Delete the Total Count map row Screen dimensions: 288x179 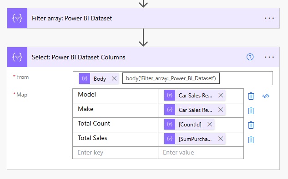[251, 125]
